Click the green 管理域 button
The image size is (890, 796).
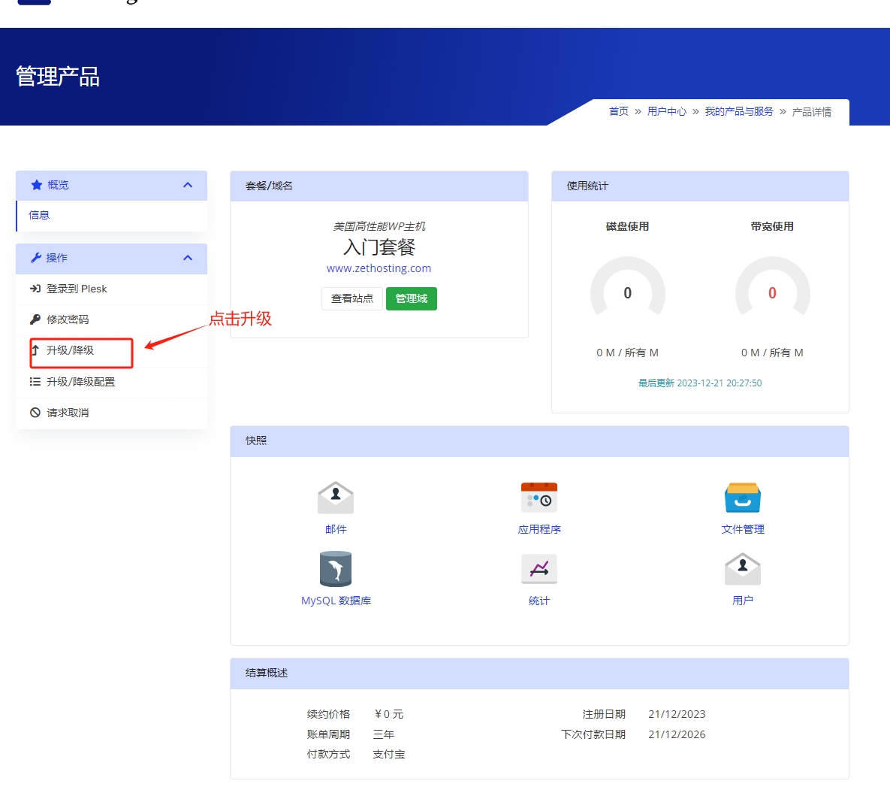[x=412, y=298]
